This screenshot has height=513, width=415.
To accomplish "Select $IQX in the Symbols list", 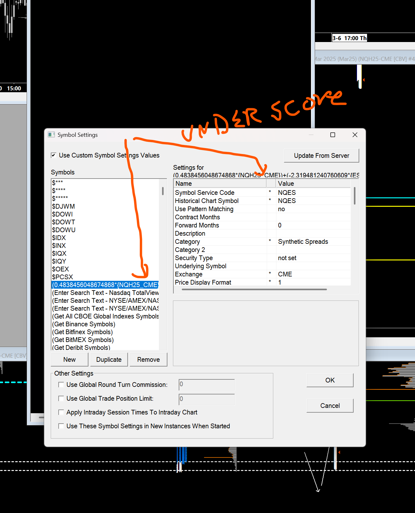I will click(105, 254).
